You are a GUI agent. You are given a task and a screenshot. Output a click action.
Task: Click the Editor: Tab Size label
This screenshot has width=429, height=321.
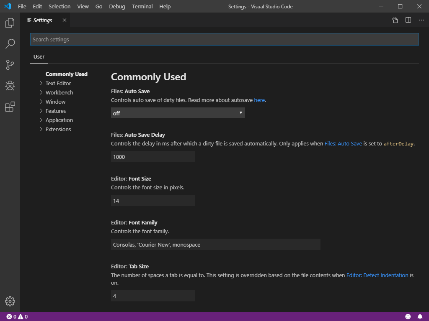(130, 266)
